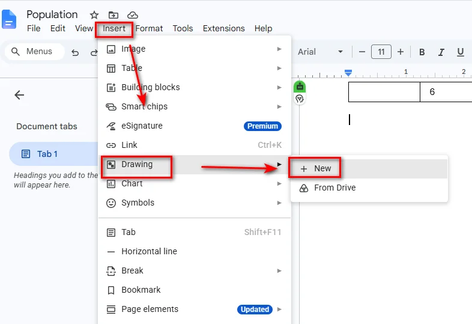Screen dimensions: 472x324
Task: Expand the Table submenu
Action: click(x=195, y=68)
